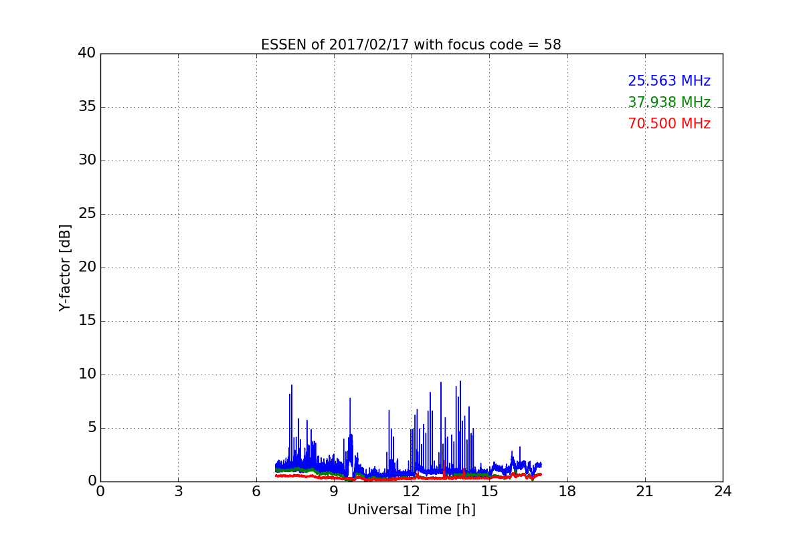Click the x-axis tick label 15
The width and height of the screenshot is (803, 535).
tap(489, 492)
